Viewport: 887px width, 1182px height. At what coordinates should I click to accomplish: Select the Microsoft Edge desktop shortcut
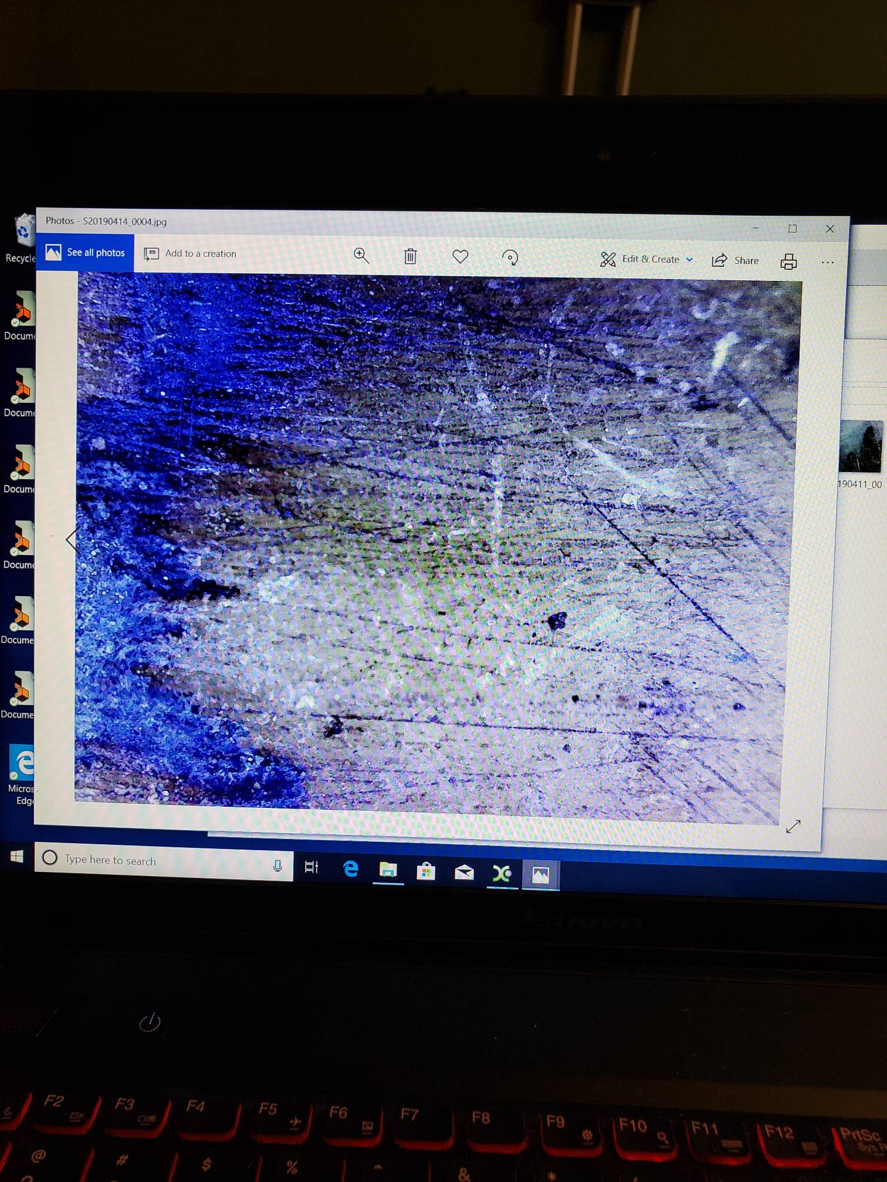22,775
